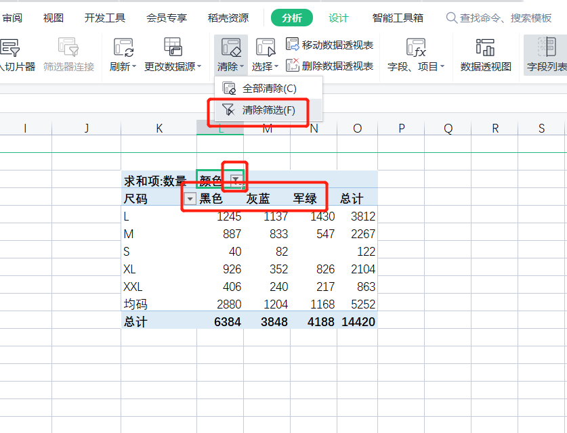Click the 总计 row label at bottom
The height and width of the screenshot is (433, 567).
point(135,322)
